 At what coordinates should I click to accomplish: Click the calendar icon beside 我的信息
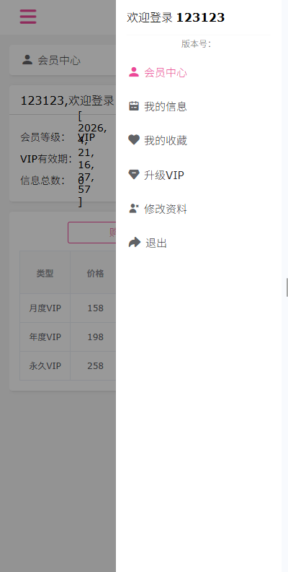(134, 106)
